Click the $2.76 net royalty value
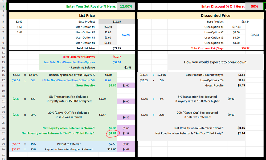This screenshot has width=266, height=160. 241,133
